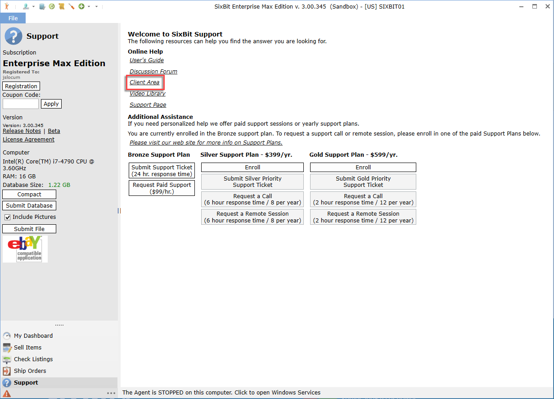Screen dimensions: 554x399
Task: Click the green plus add icon
Action: [x=81, y=7]
